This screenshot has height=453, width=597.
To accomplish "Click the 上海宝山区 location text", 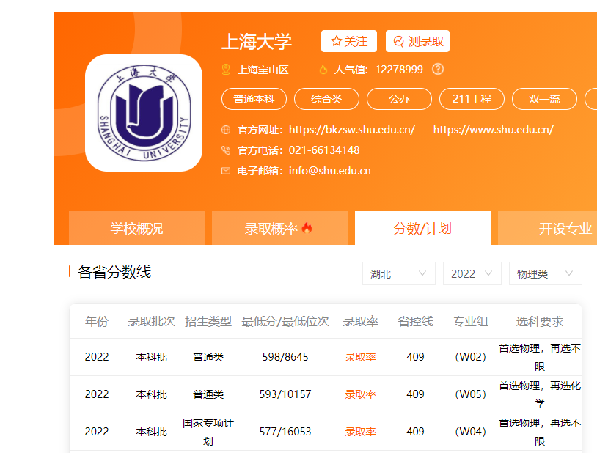I will 263,70.
